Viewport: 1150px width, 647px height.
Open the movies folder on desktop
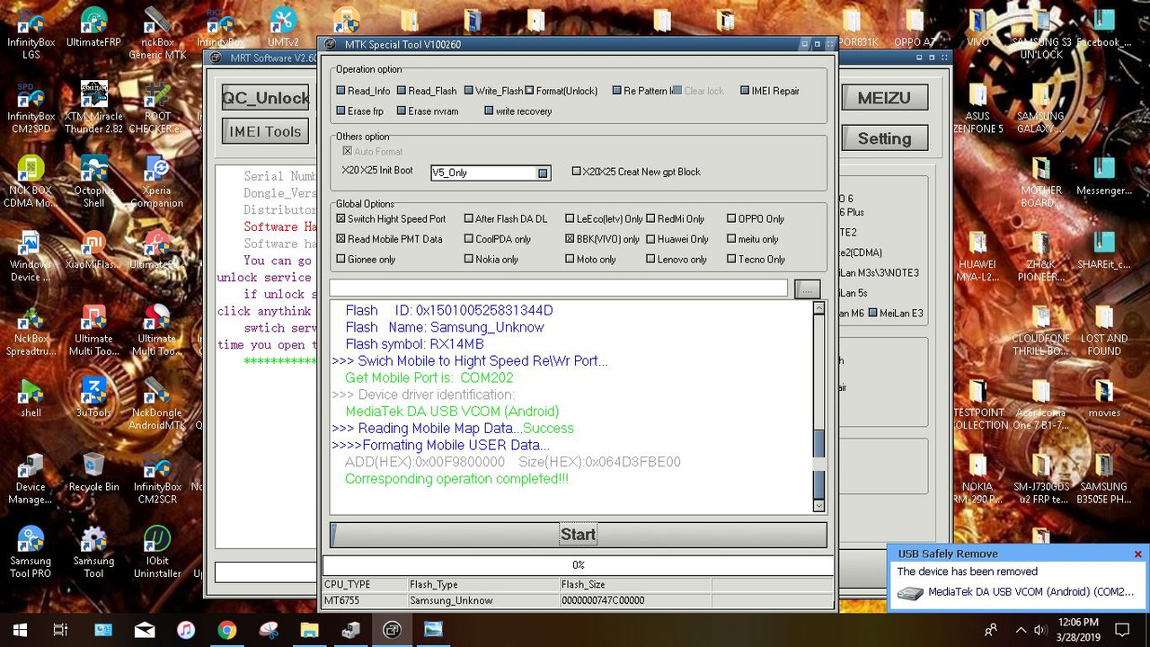coord(1104,397)
